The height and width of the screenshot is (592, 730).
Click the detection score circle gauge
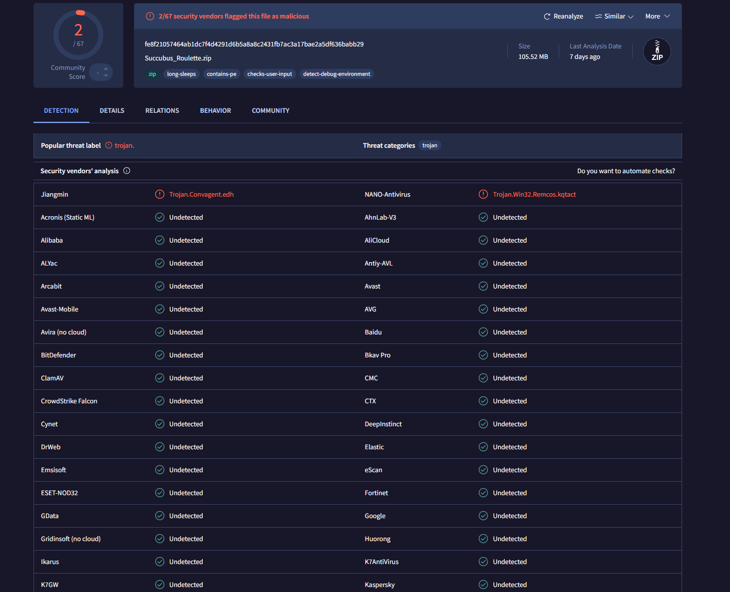[78, 35]
